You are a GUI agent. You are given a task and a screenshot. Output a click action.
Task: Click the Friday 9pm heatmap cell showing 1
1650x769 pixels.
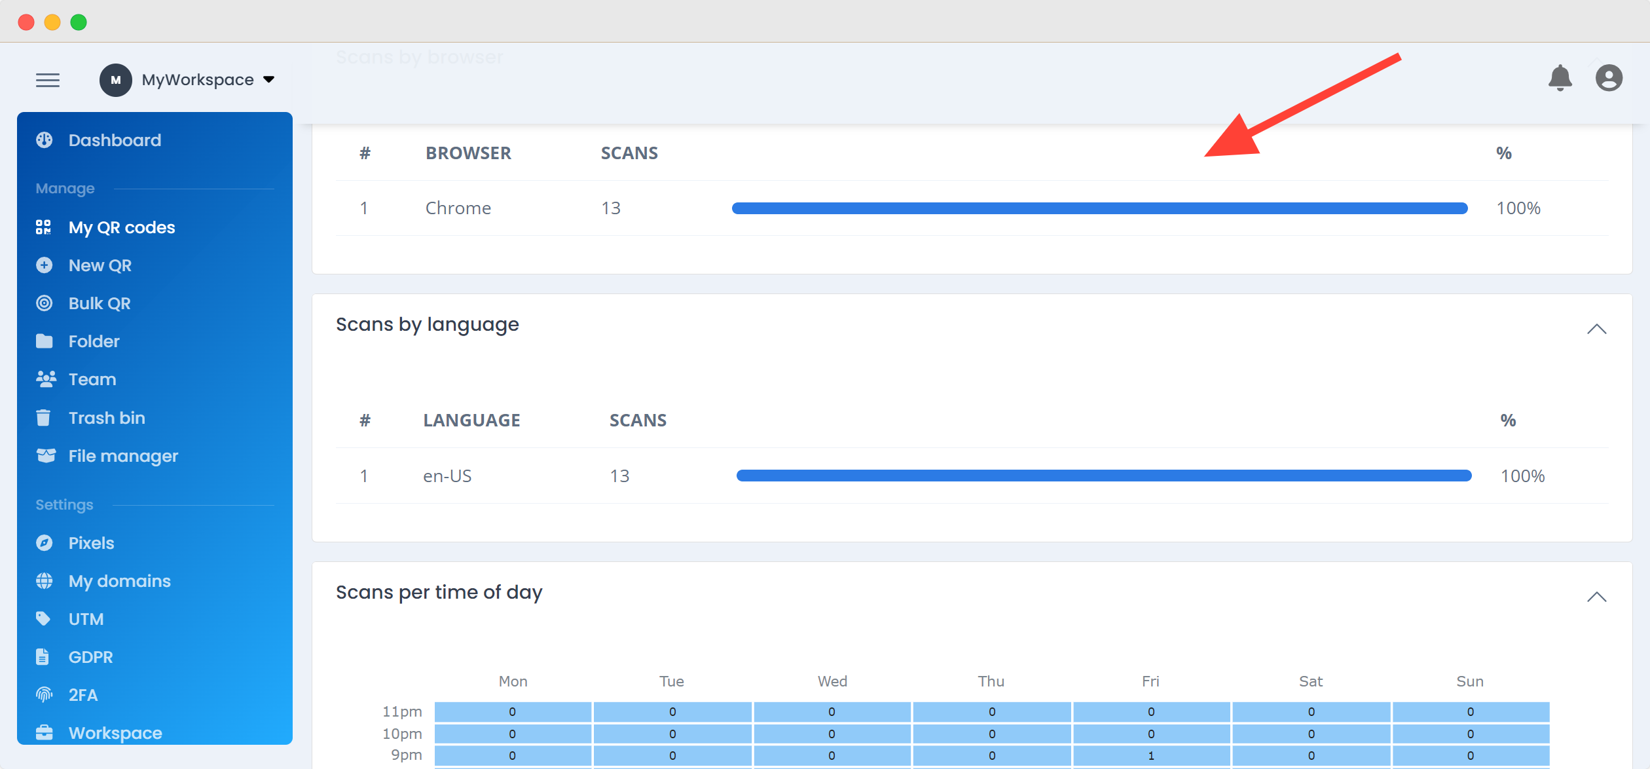pos(1151,756)
